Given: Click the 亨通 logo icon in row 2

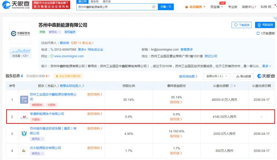Looking at the screenshot, I should click(24, 117).
